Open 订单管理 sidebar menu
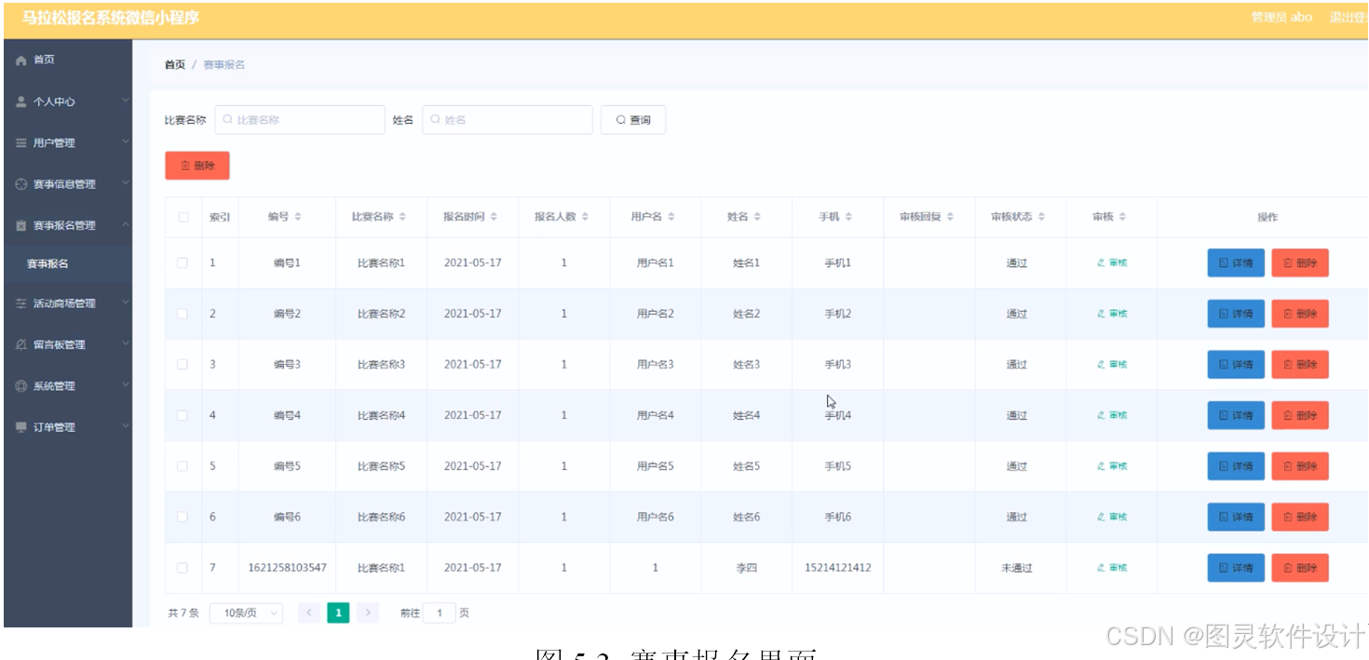The width and height of the screenshot is (1369, 660). (67, 427)
